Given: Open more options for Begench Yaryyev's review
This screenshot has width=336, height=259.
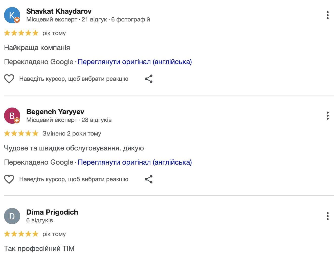Looking at the screenshot, I should pos(327,116).
